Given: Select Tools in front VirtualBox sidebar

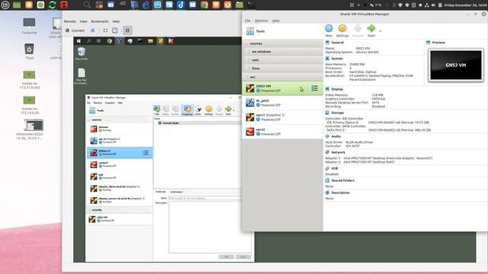Looking at the screenshot, I should coord(282,31).
